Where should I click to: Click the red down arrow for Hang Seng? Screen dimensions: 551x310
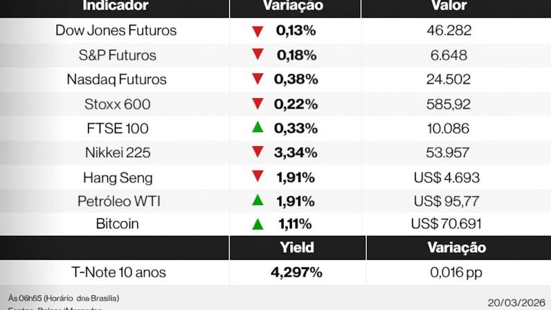[258, 176]
